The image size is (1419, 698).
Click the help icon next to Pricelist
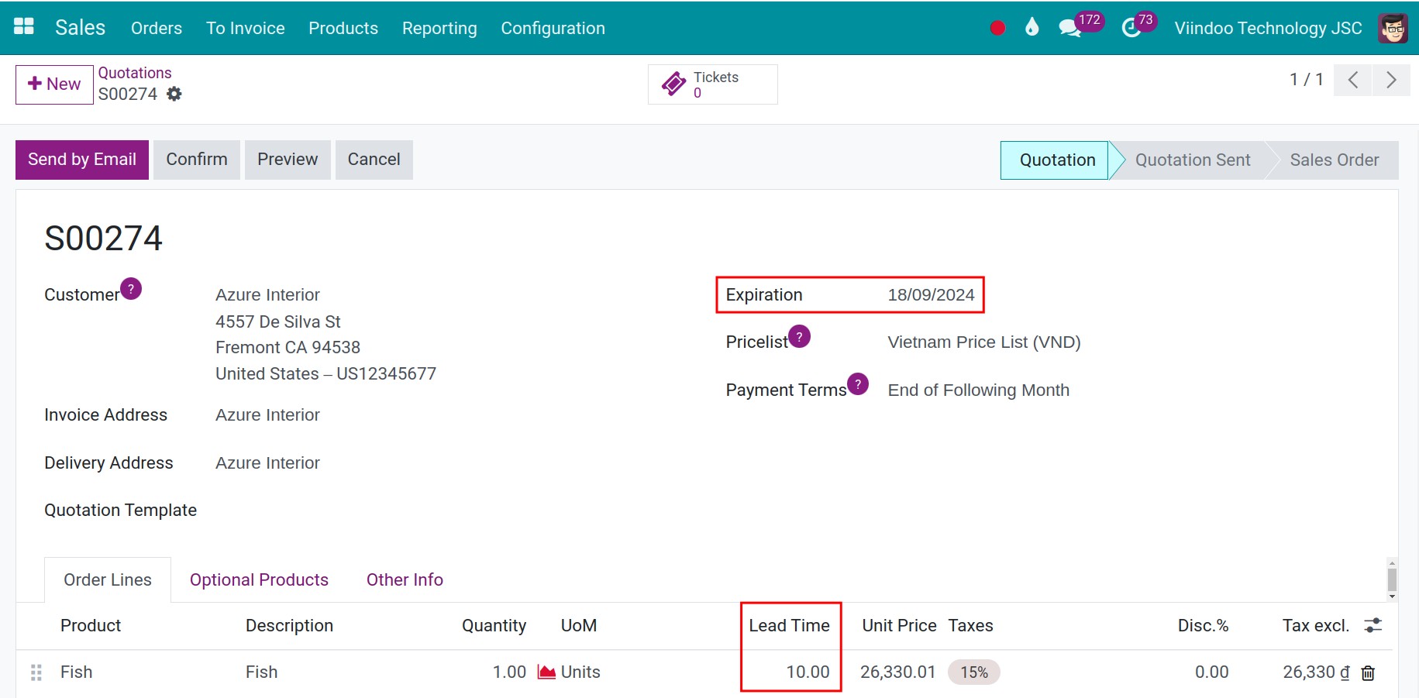pyautogui.click(x=799, y=337)
